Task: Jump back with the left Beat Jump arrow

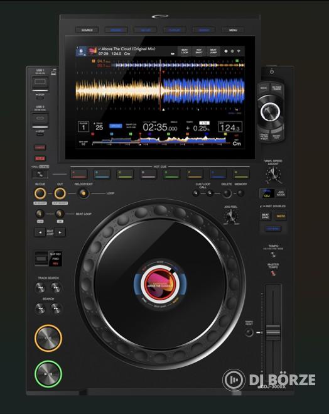Action: (x=40, y=232)
